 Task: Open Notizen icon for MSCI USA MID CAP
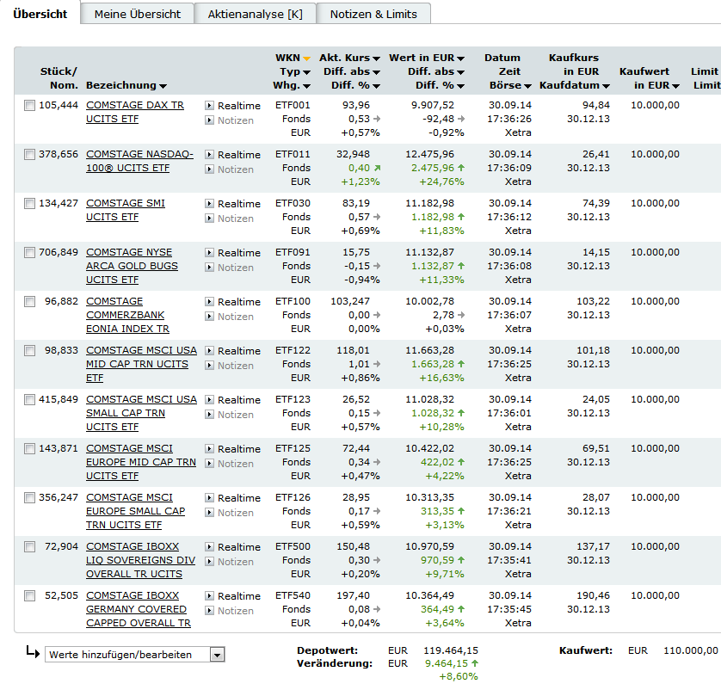(x=209, y=366)
